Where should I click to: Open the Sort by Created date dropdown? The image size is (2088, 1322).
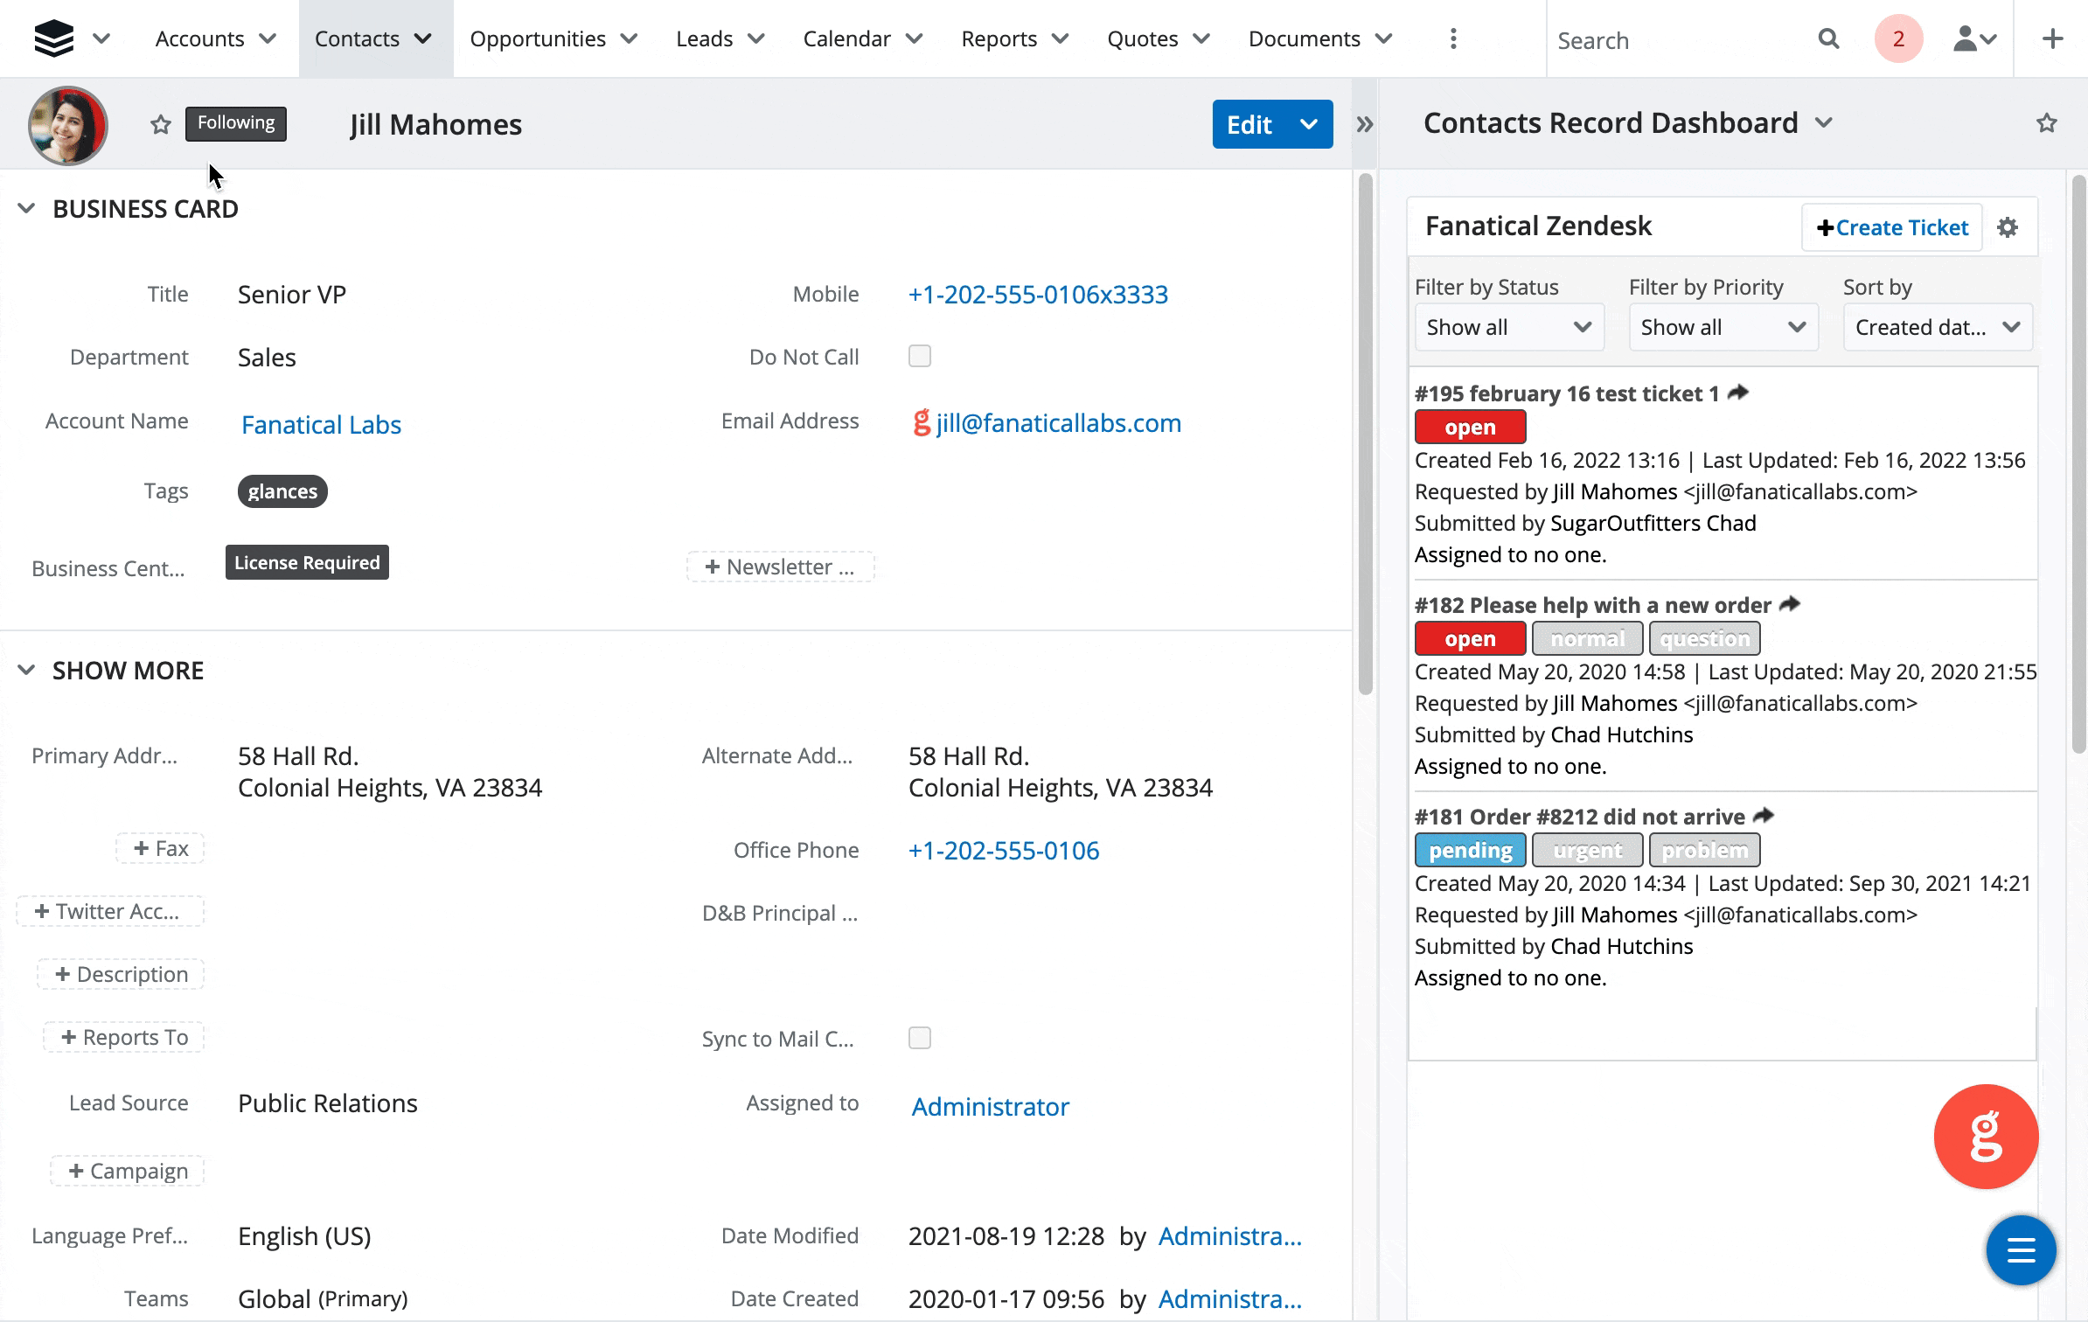click(1937, 328)
